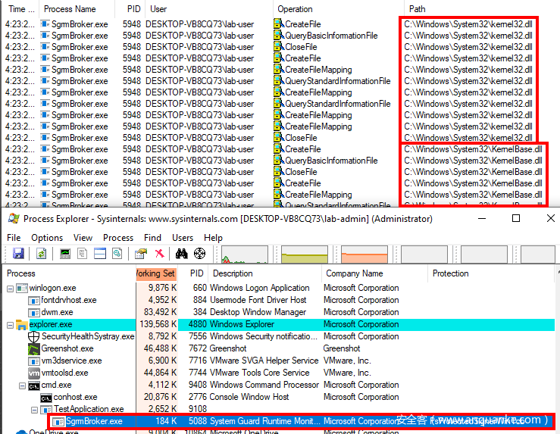
Task: Open the Properties toolbar icon
Action: [x=141, y=254]
